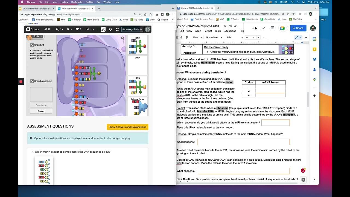The height and width of the screenshot is (197, 350).
Task: Select the Copy of RNAProteinSynthesisSE tab
Action: 195,8
